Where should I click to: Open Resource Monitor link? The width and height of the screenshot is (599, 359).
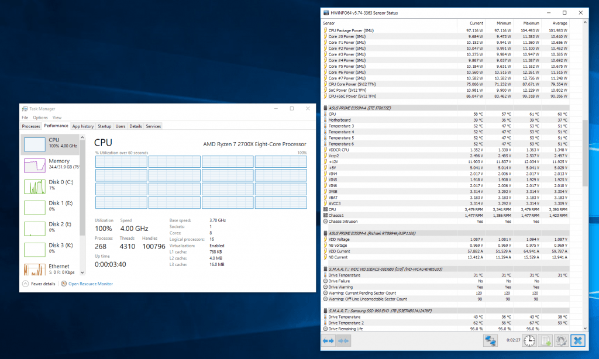[91, 284]
